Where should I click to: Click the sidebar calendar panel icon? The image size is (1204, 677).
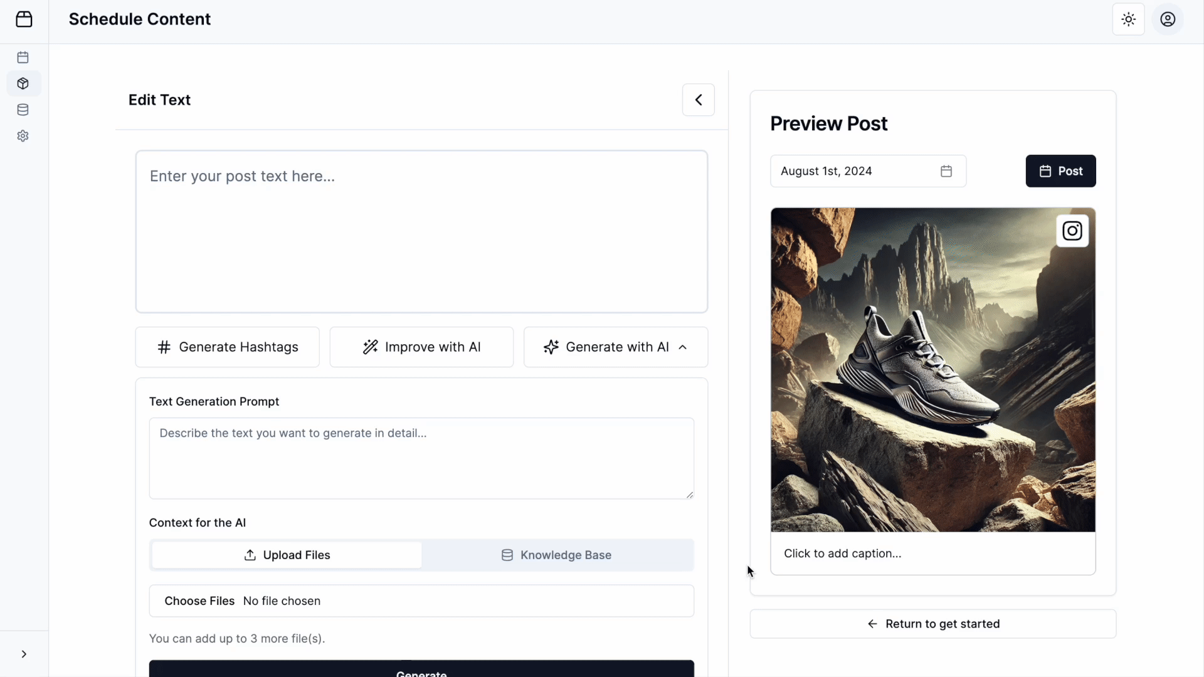[23, 56]
